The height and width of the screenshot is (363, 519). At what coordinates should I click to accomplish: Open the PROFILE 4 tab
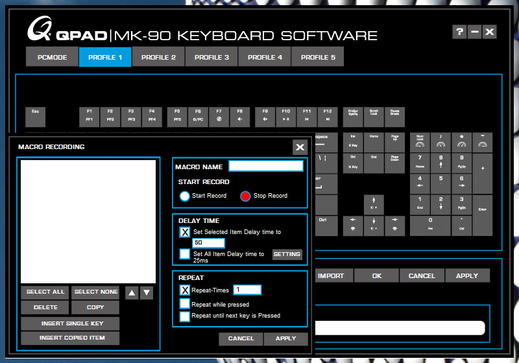pos(265,57)
